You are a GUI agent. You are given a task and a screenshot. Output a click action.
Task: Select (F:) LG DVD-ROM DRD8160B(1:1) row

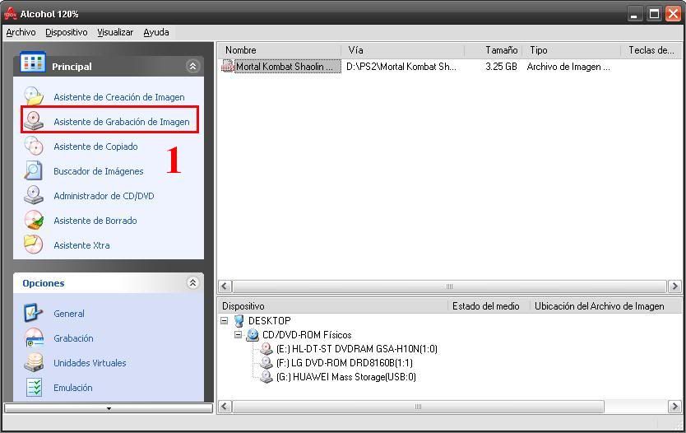point(345,363)
